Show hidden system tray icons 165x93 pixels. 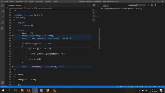click(136, 90)
